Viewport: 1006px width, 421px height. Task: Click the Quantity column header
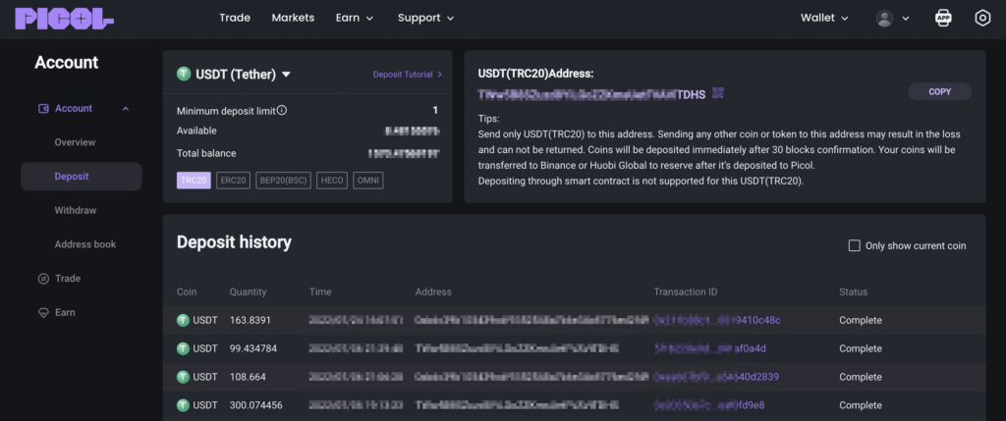[x=248, y=292]
